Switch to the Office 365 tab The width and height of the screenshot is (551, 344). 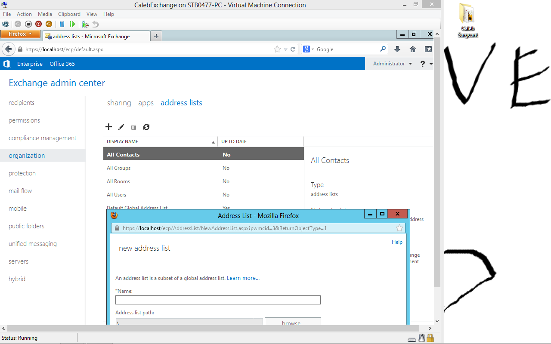(62, 64)
